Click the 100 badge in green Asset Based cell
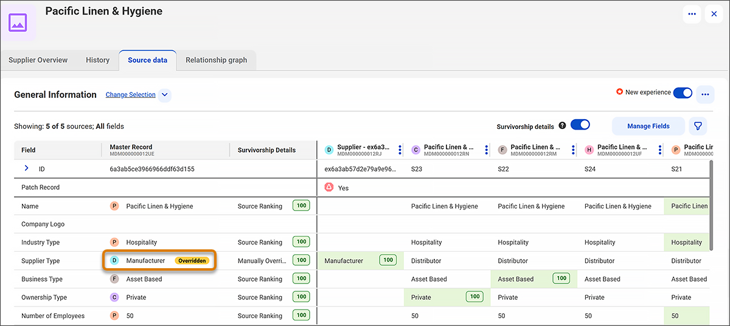730x326 pixels. [561, 279]
